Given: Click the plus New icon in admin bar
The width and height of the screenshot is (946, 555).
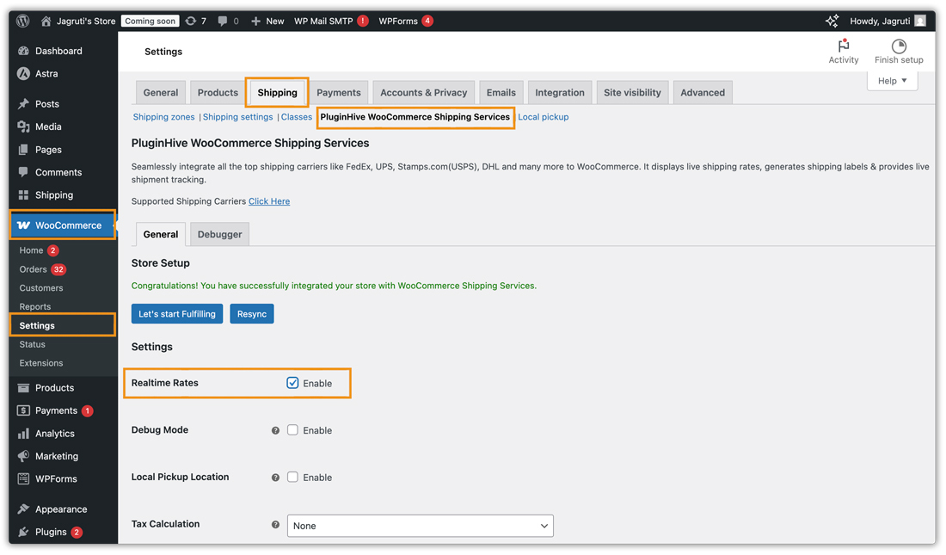Looking at the screenshot, I should click(x=255, y=21).
